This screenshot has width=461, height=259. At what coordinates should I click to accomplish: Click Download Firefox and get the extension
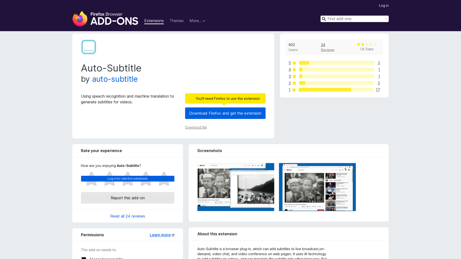pyautogui.click(x=225, y=113)
